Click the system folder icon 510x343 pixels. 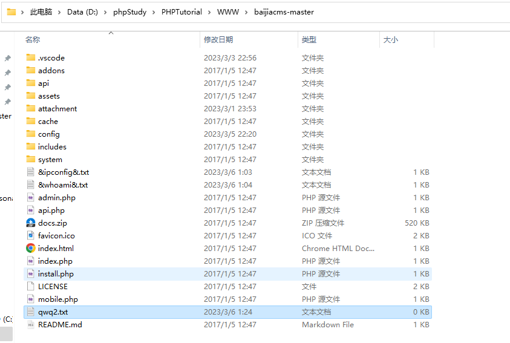pyautogui.click(x=31, y=159)
